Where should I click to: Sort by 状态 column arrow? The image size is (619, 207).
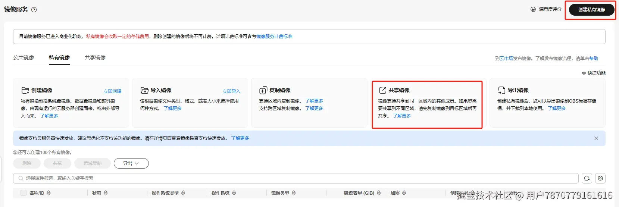click(106, 193)
